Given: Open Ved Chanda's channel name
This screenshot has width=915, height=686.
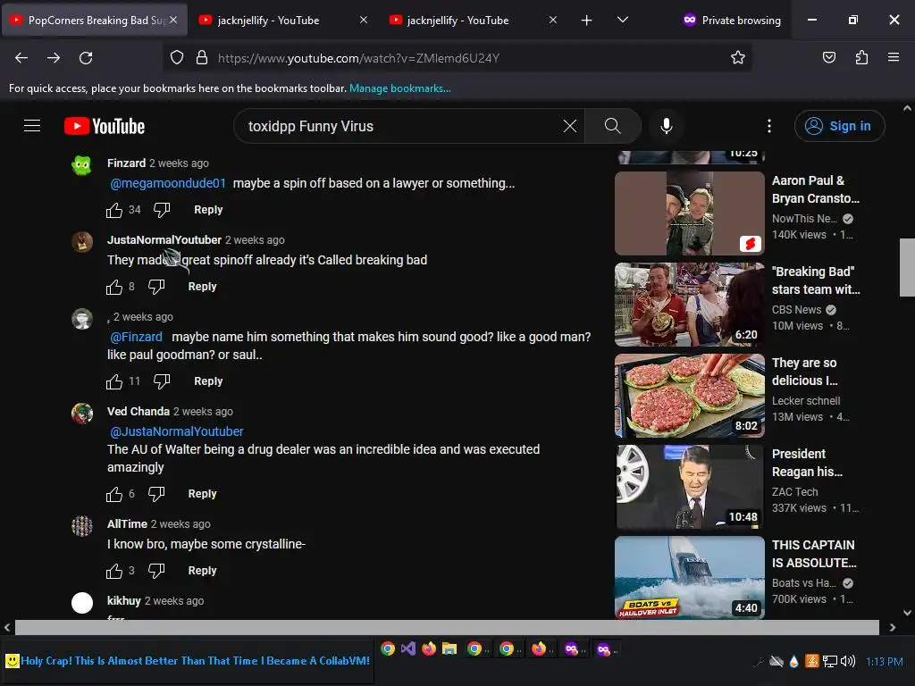Looking at the screenshot, I should click(139, 411).
